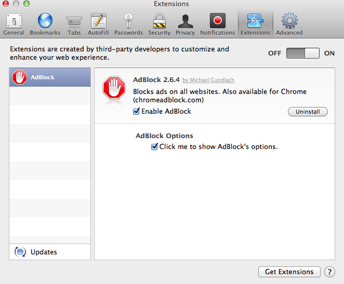The height and width of the screenshot is (284, 344).
Task: Open the Advanced preferences pane
Action: tap(289, 24)
